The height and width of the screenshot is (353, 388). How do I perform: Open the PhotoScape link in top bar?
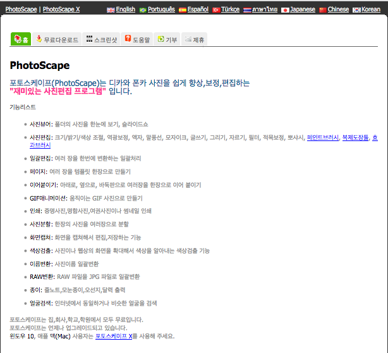point(21,9)
